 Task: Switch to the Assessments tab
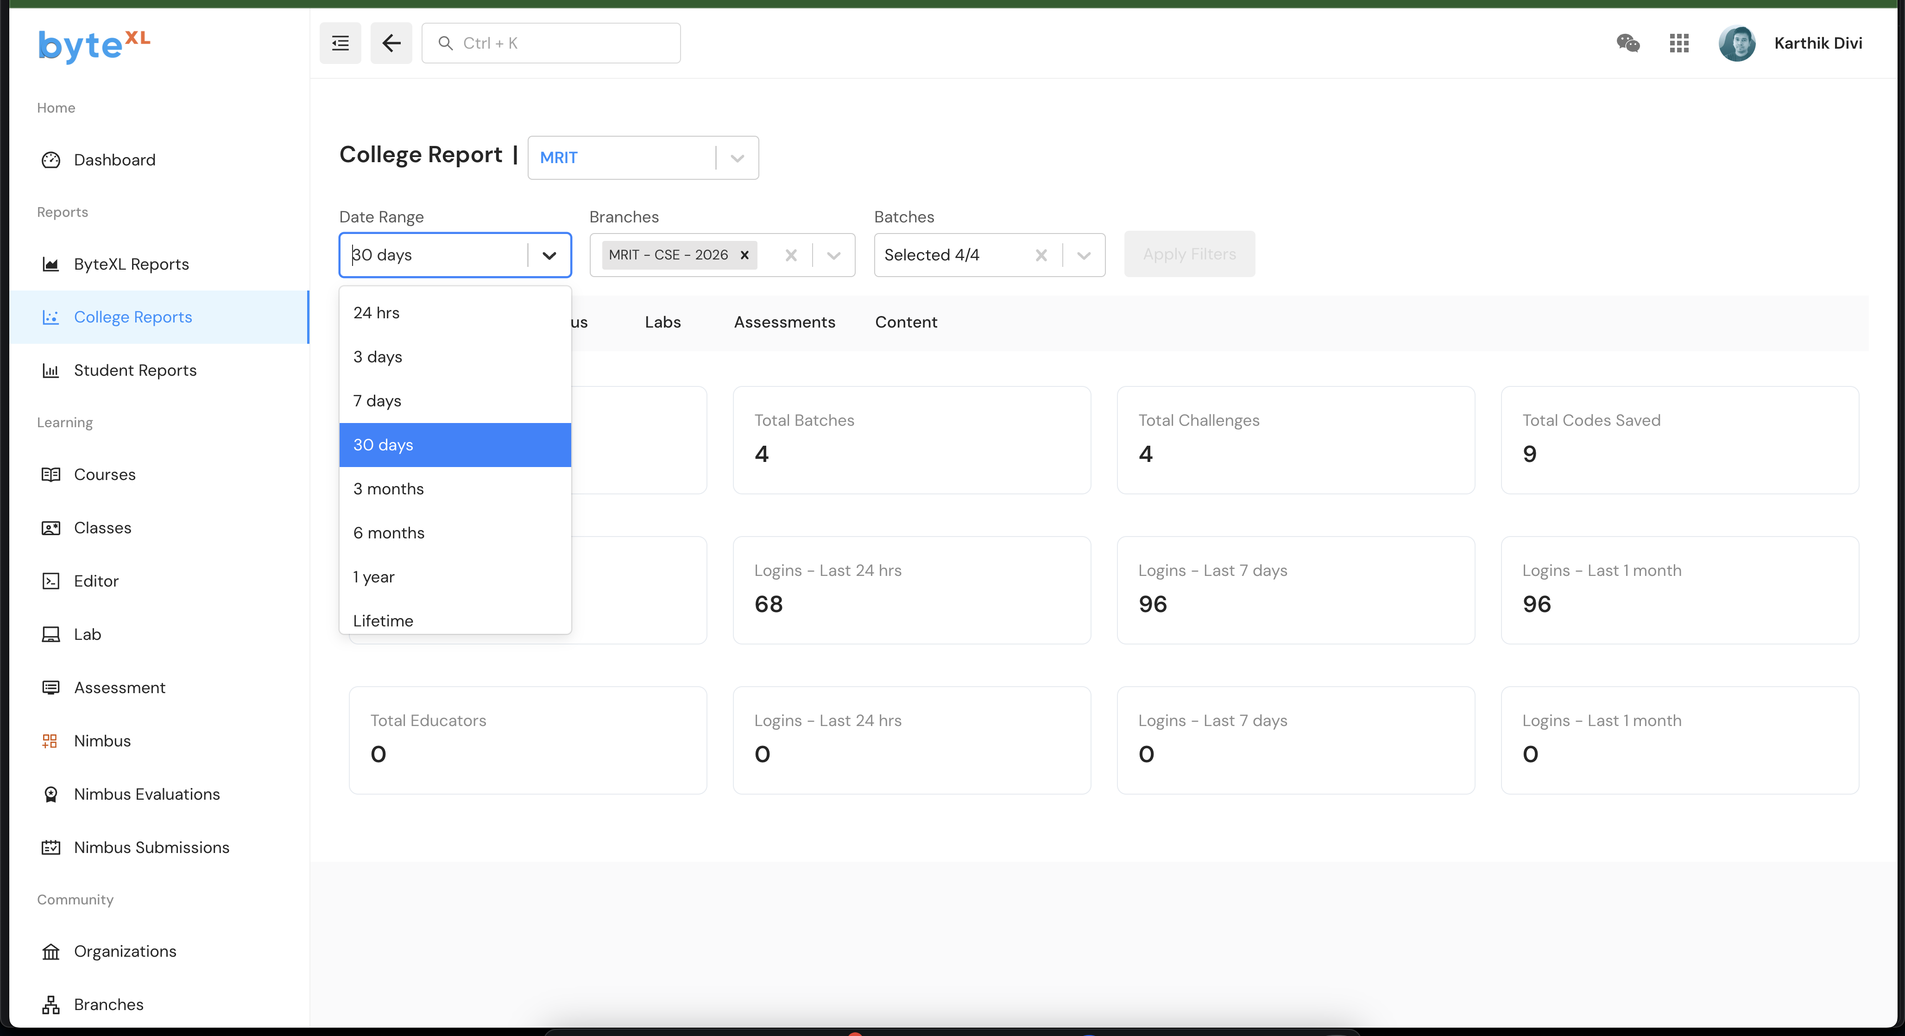click(784, 322)
